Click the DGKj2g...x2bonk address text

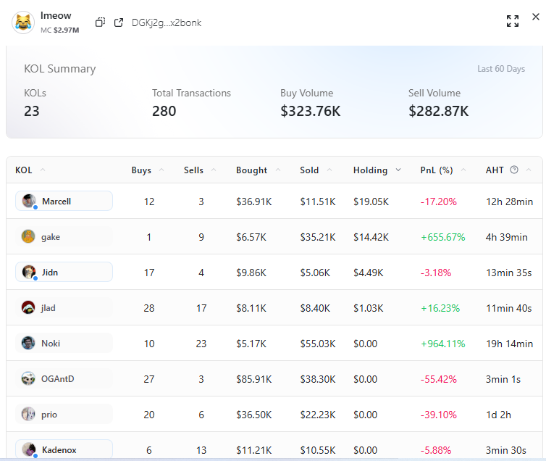click(x=167, y=22)
